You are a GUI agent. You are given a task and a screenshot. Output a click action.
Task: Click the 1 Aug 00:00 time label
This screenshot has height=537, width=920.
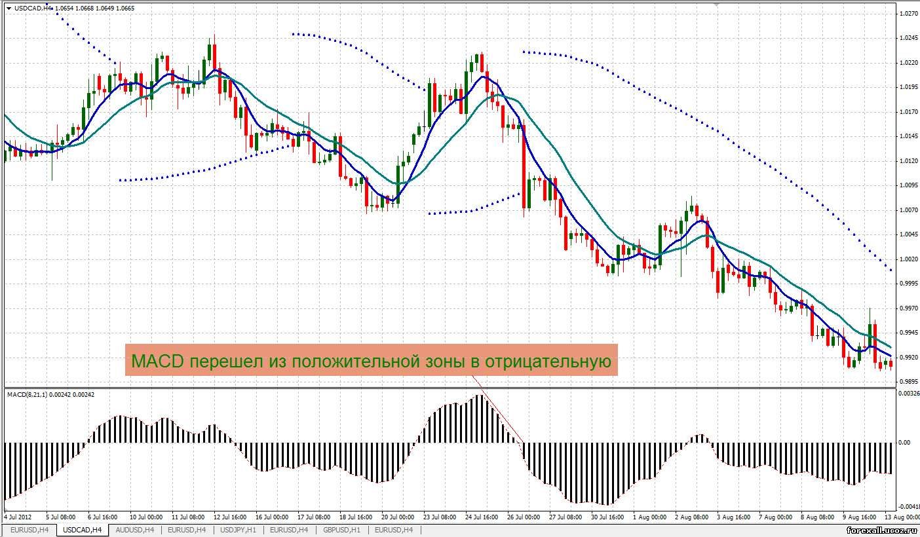[649, 517]
